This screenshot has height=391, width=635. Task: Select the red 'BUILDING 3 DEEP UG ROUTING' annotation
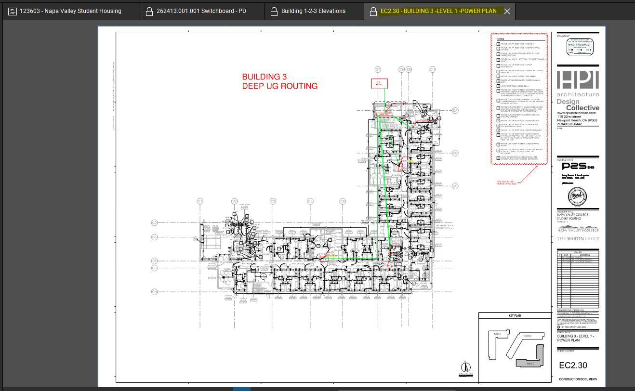(x=280, y=81)
